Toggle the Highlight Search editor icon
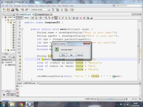 pyautogui.click(x=56, y=18)
